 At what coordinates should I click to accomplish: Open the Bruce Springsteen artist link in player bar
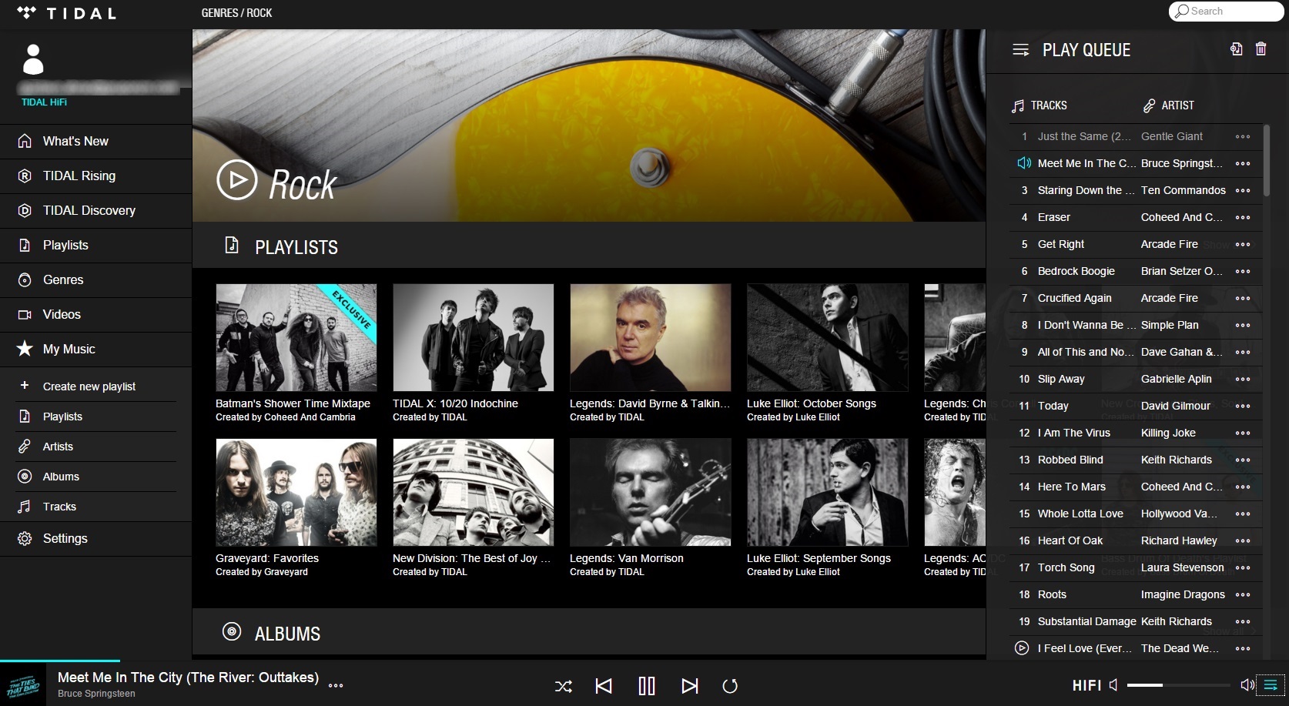click(x=96, y=694)
